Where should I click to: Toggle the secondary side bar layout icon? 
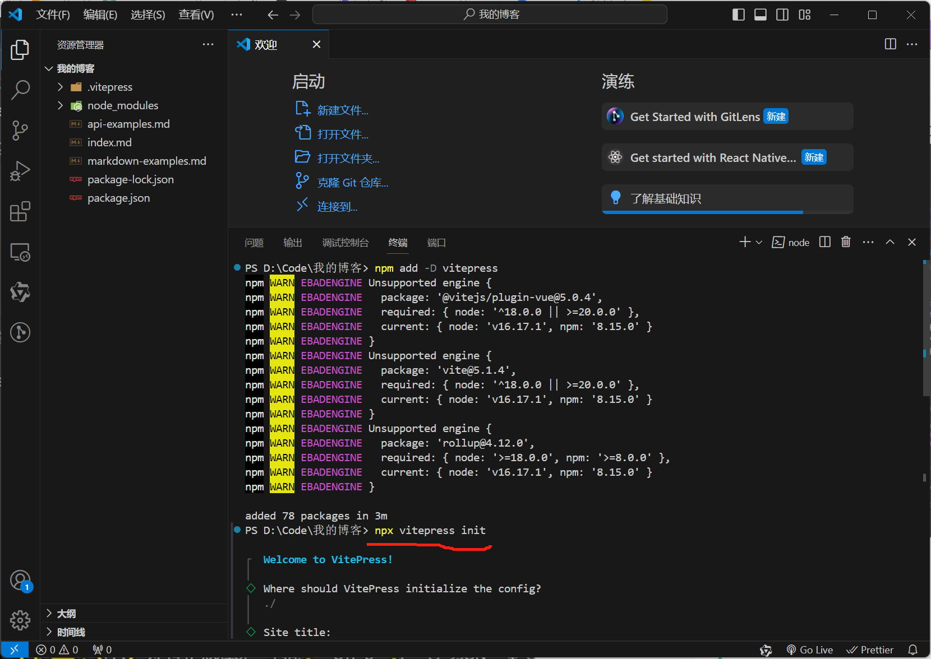click(782, 15)
